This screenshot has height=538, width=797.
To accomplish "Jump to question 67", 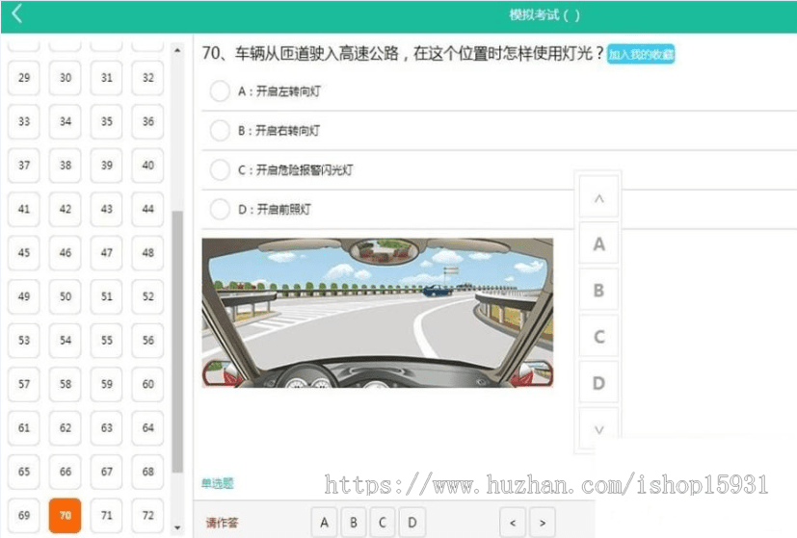I will pos(106,472).
